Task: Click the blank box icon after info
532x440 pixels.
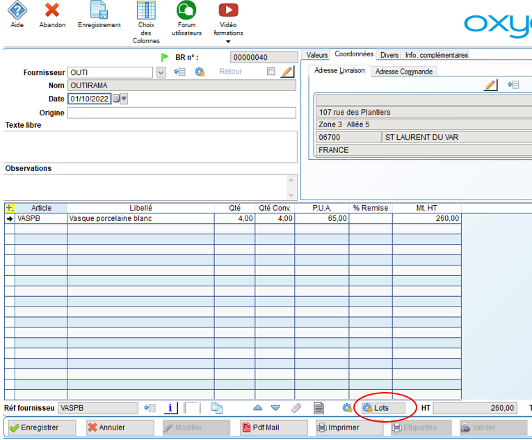Action: point(192,408)
